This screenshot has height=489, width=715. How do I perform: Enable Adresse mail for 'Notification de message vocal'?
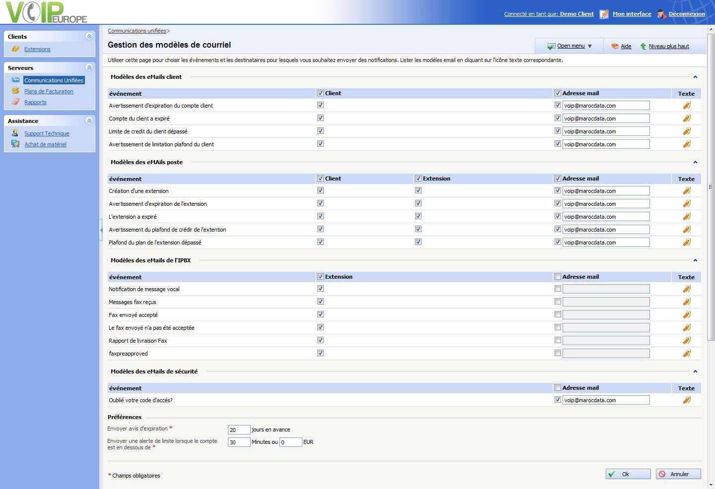(x=558, y=289)
